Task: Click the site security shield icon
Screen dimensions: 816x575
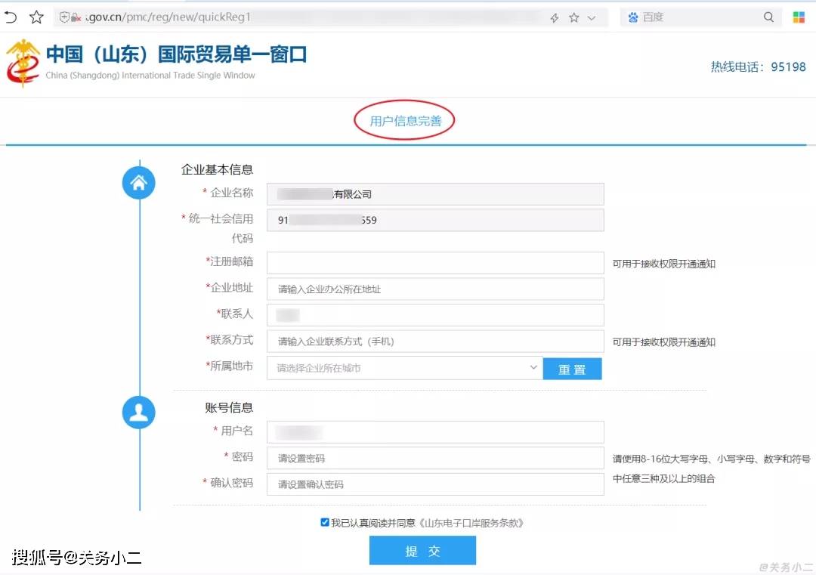Action: point(64,17)
